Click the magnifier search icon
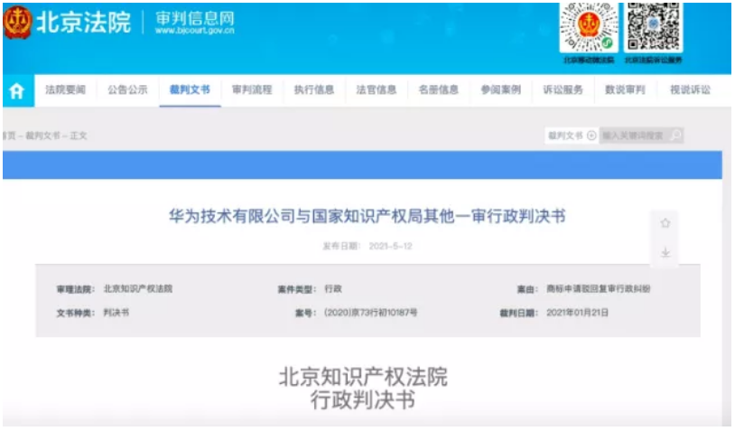This screenshot has width=735, height=431. (676, 136)
